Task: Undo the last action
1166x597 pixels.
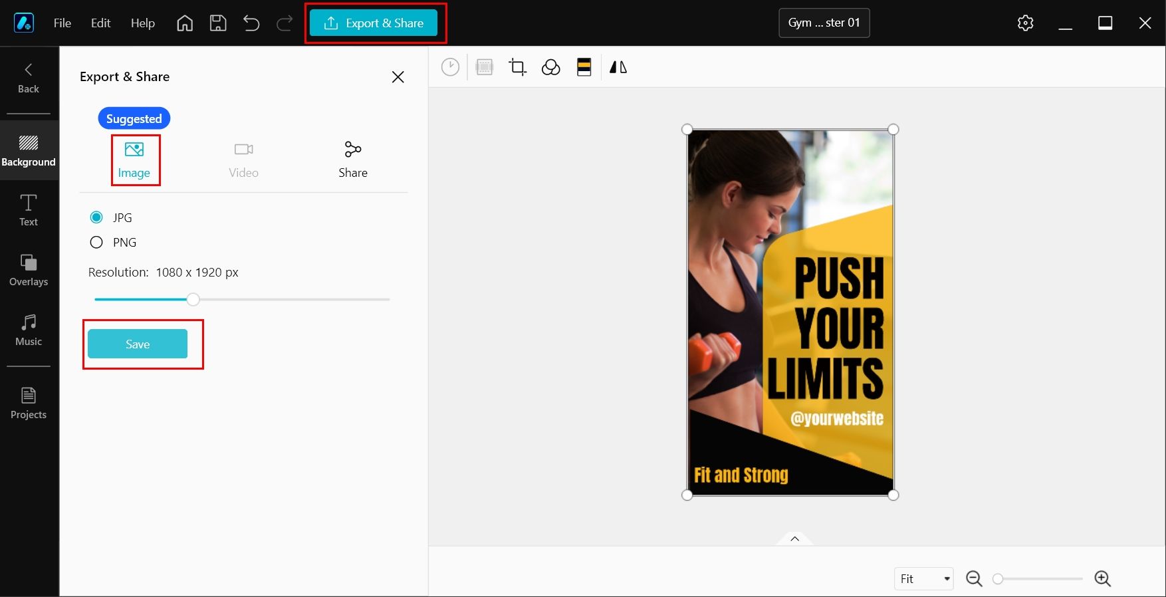Action: point(251,23)
